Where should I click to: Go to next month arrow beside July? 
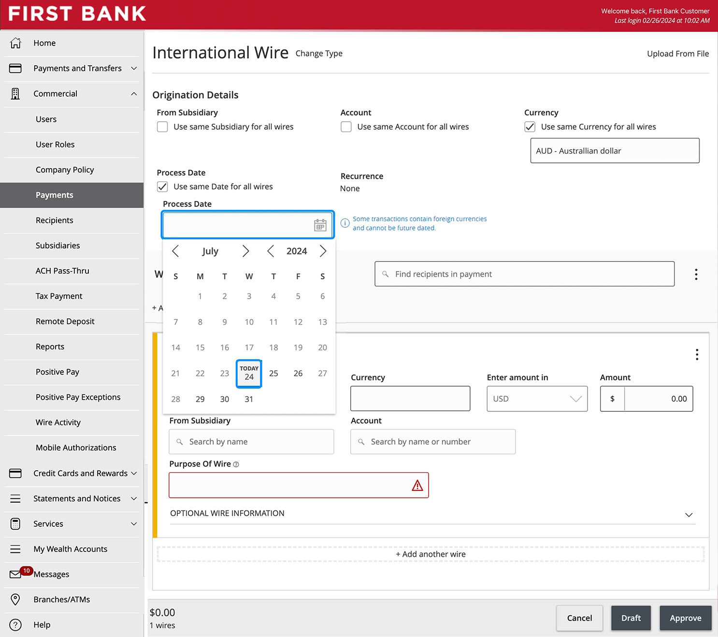click(x=245, y=251)
